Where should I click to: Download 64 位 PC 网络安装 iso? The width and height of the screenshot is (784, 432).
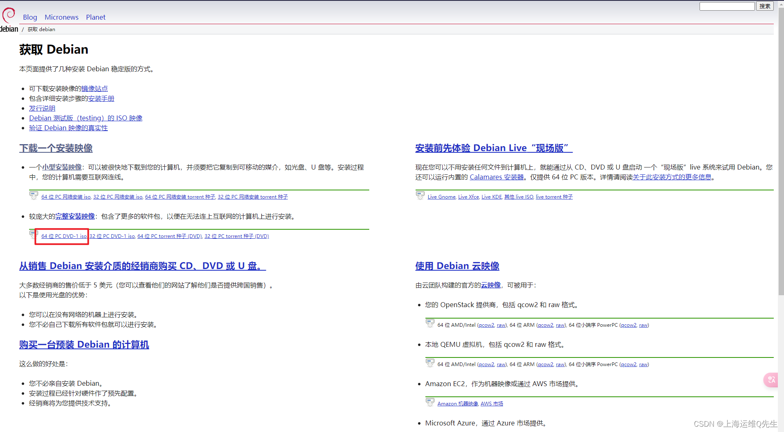[66, 197]
